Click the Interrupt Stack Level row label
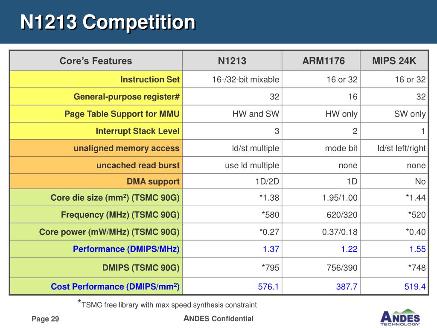Viewport: 437px width, 328px height. (138, 131)
